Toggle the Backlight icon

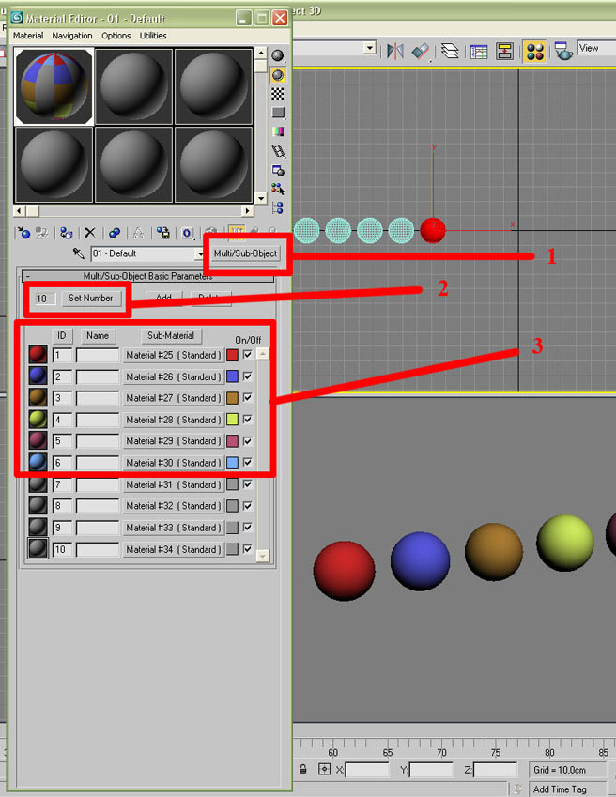[278, 75]
